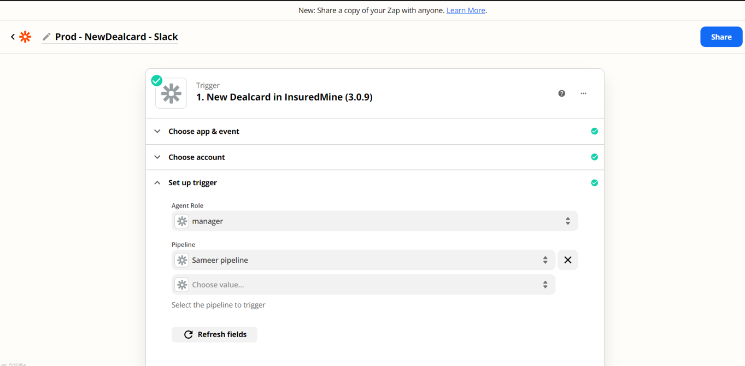Expand the Choose account section
The image size is (745, 366).
pos(375,157)
